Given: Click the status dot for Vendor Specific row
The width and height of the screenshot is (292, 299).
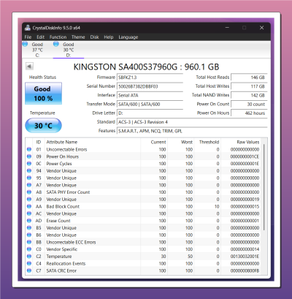Looking at the screenshot, I should 29,249.
